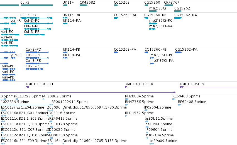Select EST IP09604.5prime

pyautogui.click(x=159, y=130)
